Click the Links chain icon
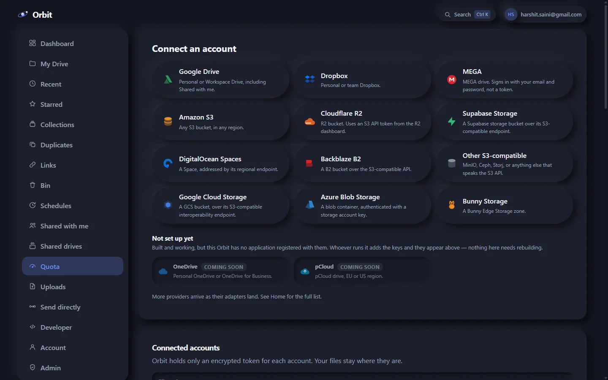 click(x=33, y=165)
